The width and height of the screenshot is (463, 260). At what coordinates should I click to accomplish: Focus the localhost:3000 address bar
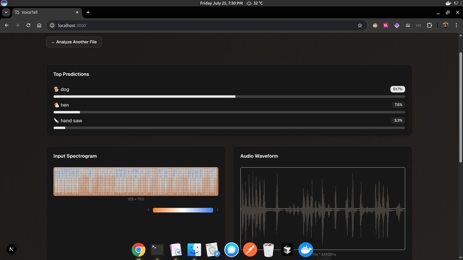tap(207, 25)
